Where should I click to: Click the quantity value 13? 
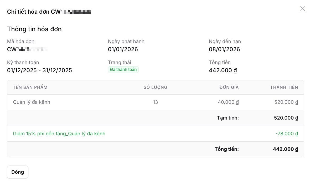[155, 102]
